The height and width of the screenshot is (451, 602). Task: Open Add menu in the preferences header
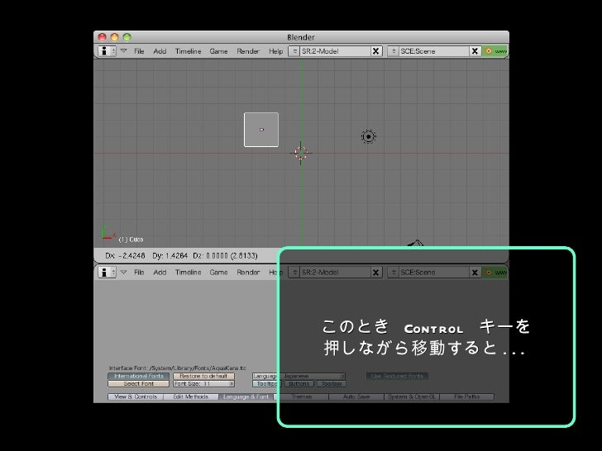(x=160, y=272)
